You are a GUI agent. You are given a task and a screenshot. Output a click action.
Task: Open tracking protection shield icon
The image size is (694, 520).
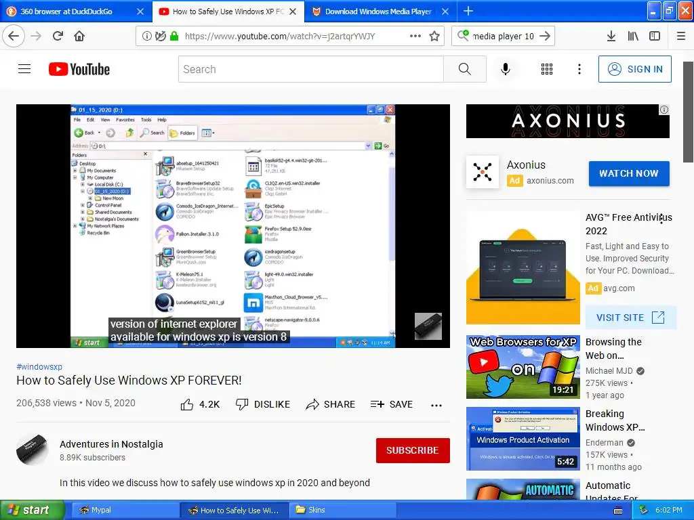[160, 36]
